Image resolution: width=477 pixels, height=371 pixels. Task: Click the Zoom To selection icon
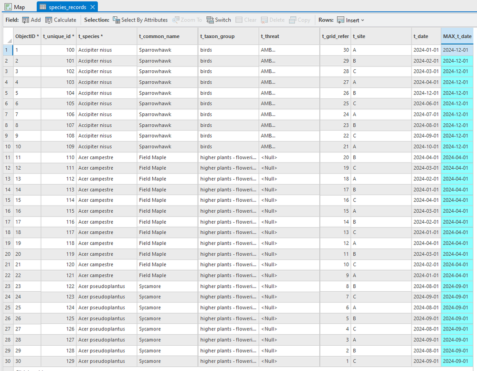click(176, 20)
